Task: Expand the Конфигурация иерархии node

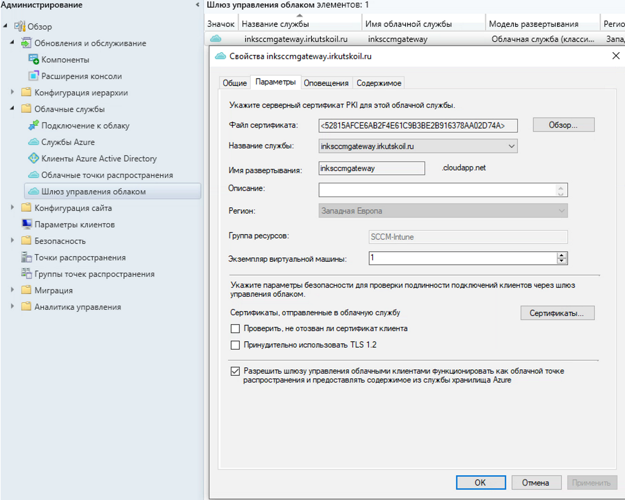Action: pos(12,92)
